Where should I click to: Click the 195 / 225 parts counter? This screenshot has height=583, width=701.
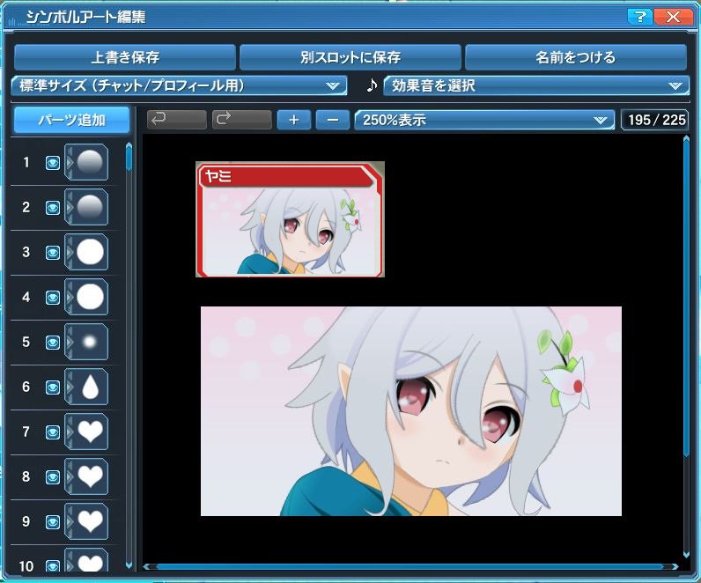coord(655,120)
